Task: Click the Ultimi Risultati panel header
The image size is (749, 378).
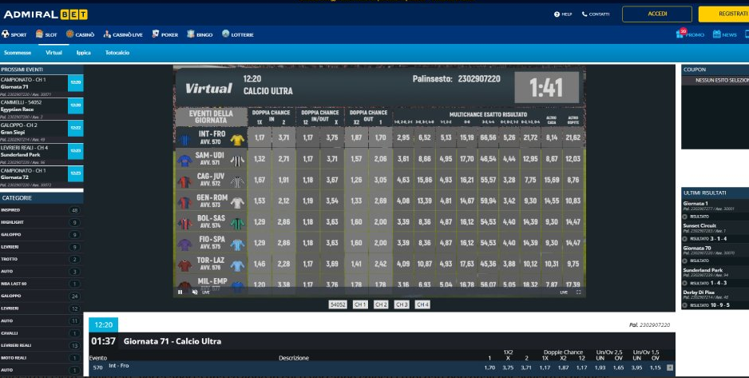Action: (715, 193)
